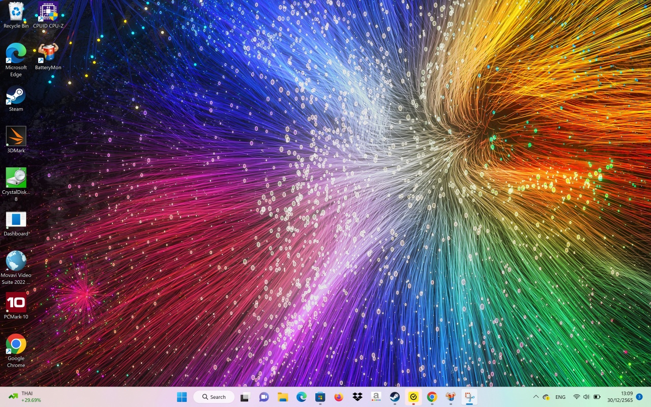Open the Chat (Teams) taskbar icon
Image resolution: width=651 pixels, height=407 pixels.
(x=263, y=397)
